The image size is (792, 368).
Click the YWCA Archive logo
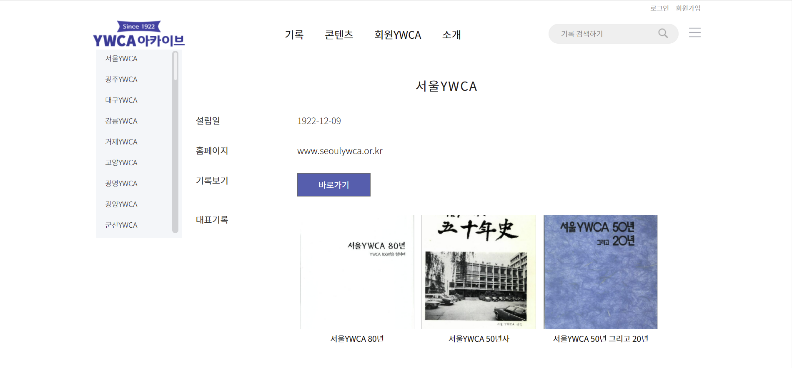tap(138, 34)
